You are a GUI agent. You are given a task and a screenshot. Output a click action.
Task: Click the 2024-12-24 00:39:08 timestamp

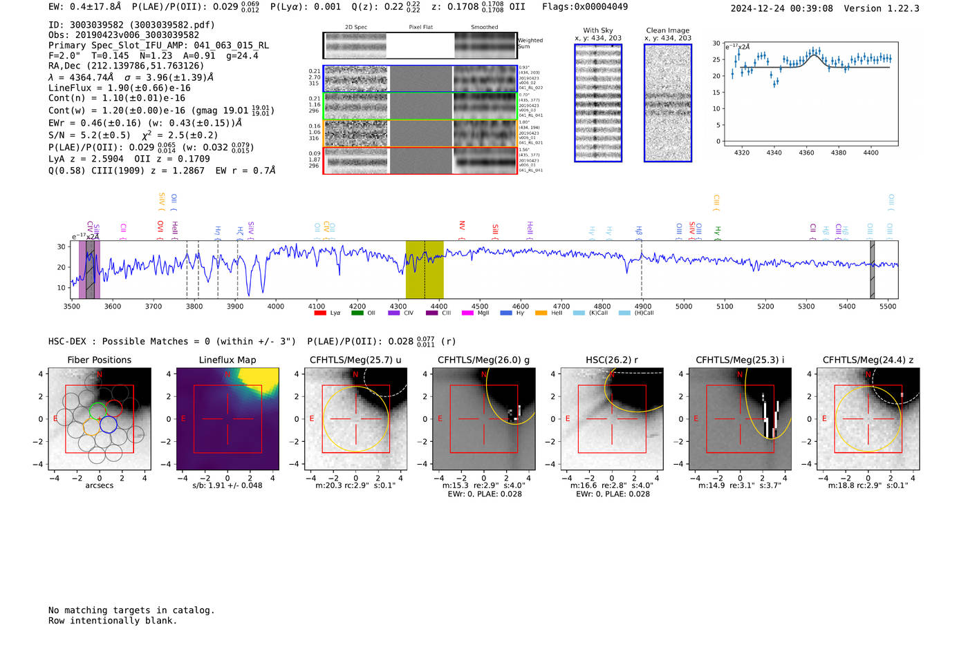782,9
